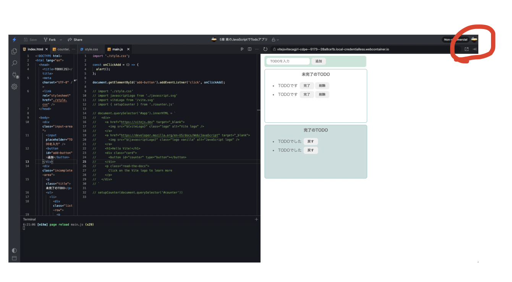Switch to the counter.js tab
The width and height of the screenshot is (512, 282).
click(x=61, y=49)
